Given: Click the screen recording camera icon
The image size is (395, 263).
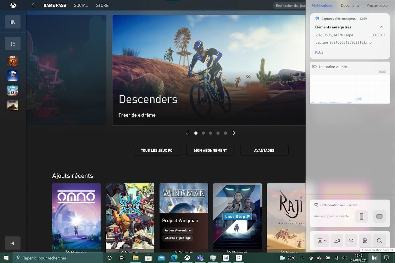Looking at the screenshot, I should [337, 241].
